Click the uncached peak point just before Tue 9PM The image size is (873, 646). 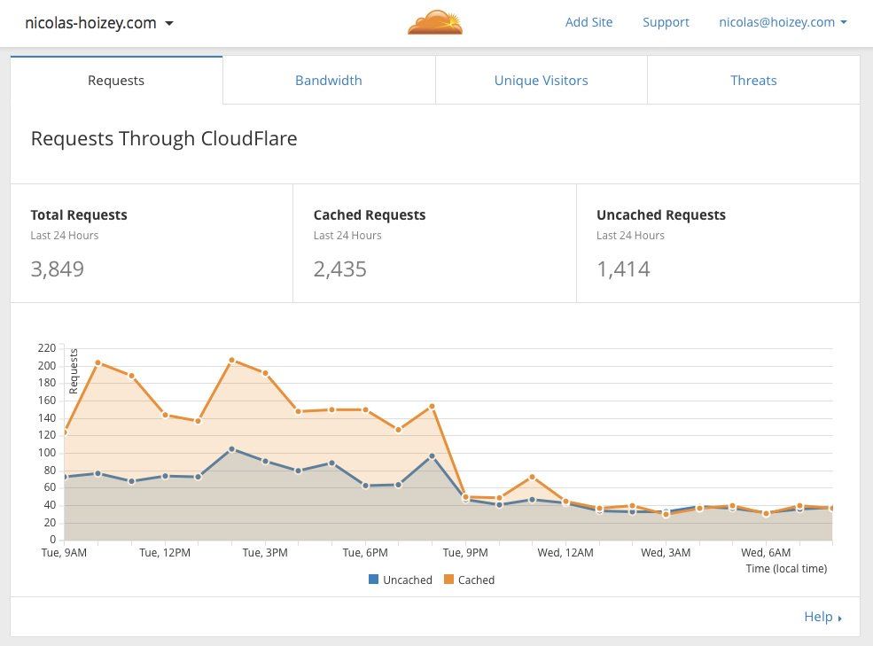click(x=432, y=456)
